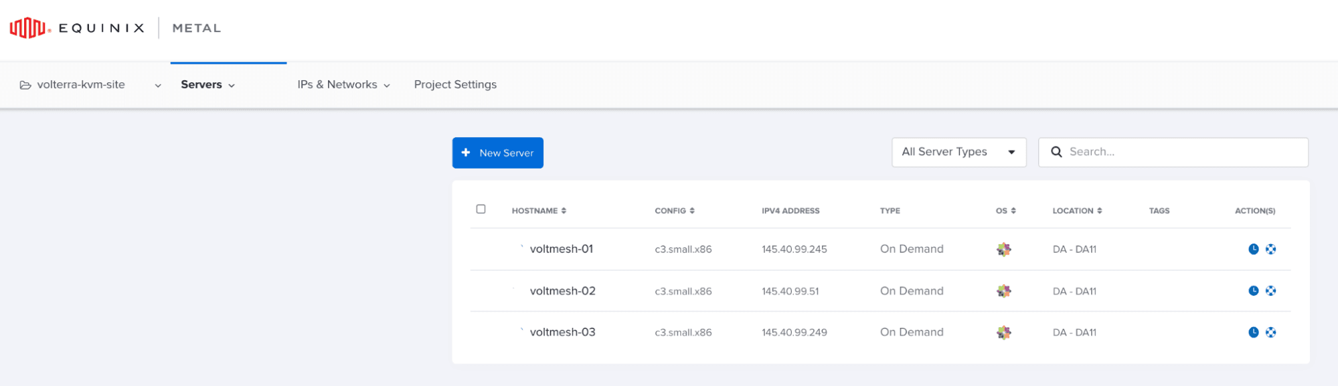
Task: Click On Demand type for voltmesh-02
Action: tap(912, 291)
